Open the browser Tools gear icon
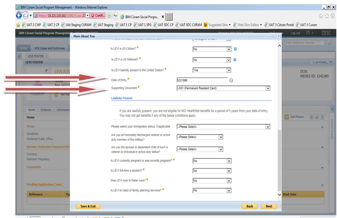The height and width of the screenshot is (218, 337). pyautogui.click(x=332, y=16)
